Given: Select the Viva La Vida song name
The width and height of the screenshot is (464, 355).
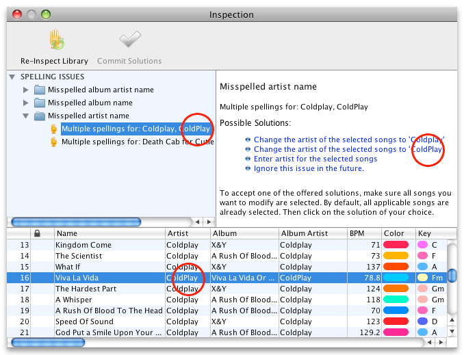Looking at the screenshot, I should 77,278.
